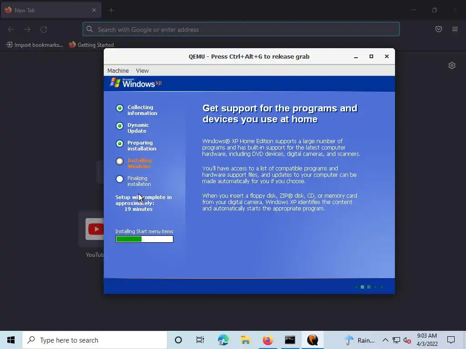Click the Dynamic Update step radio
Screen dimensions: 466x349
[x=120, y=126]
